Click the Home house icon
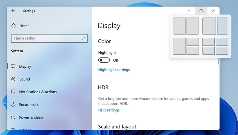The image size is (238, 135). click(x=13, y=26)
